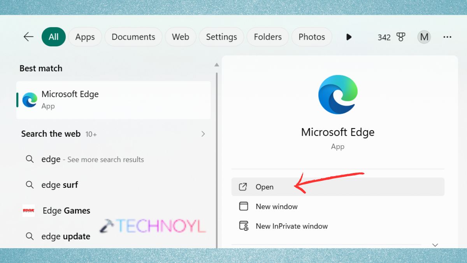Click magnifier icon beside 'edge - See more'
Screen dimensions: 467x263
pos(30,159)
